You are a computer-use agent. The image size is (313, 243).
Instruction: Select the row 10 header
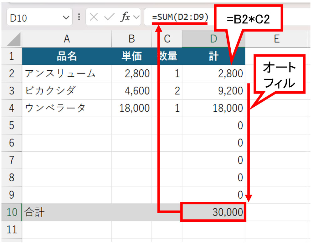[x=10, y=212]
